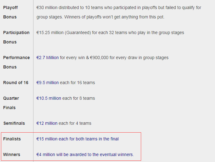The width and height of the screenshot is (215, 162).
Task: Select the "Winners" row label
Action: click(12, 154)
